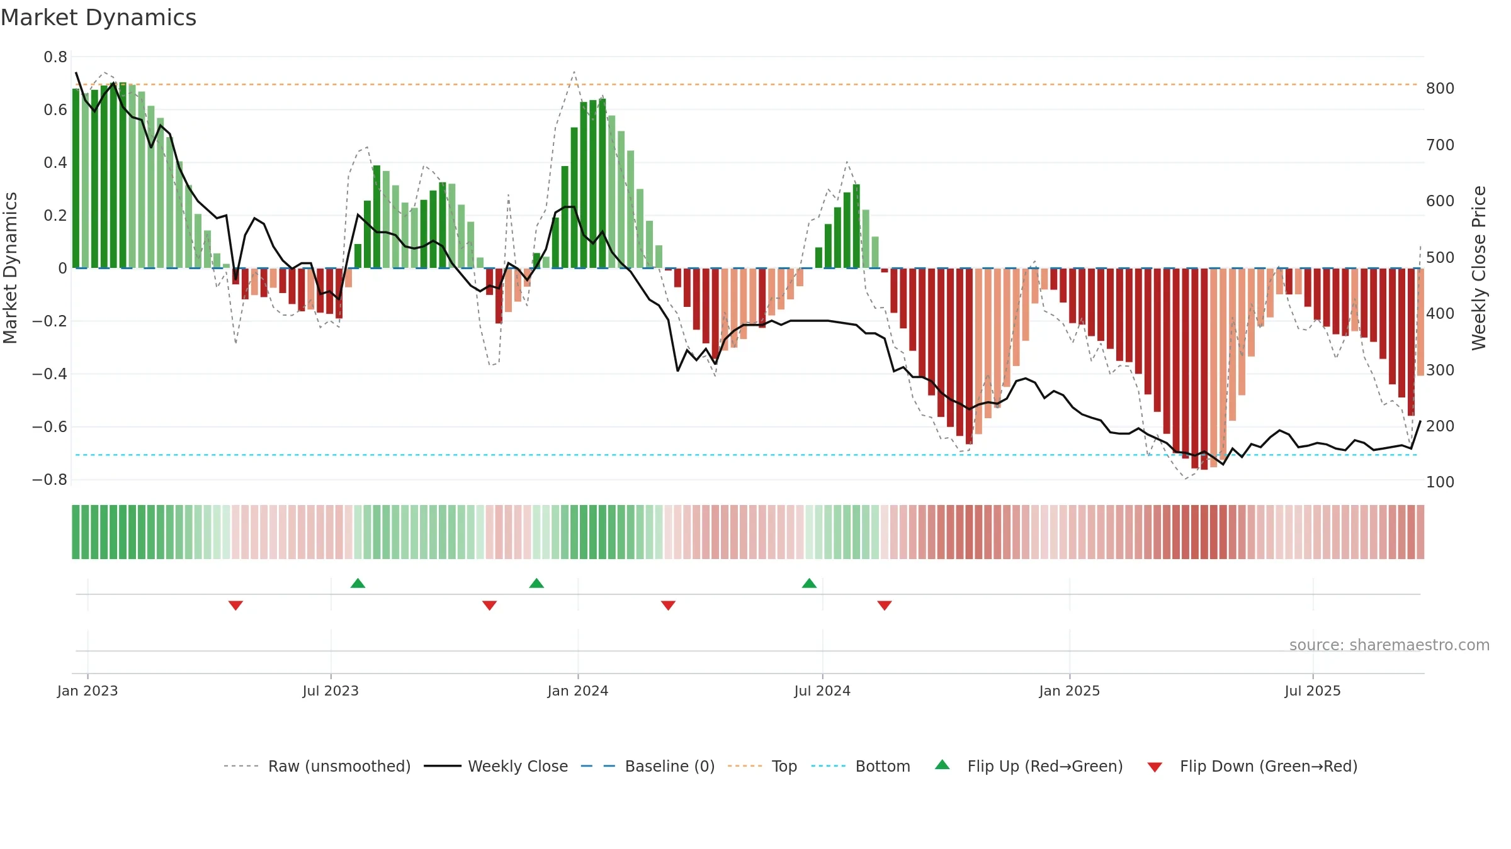This screenshot has height=849, width=1511.
Task: Click the red flip-down marker before Jul 2023
Action: [235, 605]
